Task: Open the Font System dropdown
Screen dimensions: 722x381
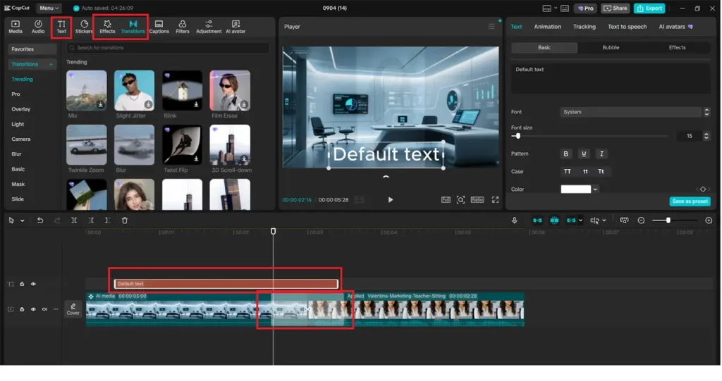Action: pyautogui.click(x=635, y=112)
